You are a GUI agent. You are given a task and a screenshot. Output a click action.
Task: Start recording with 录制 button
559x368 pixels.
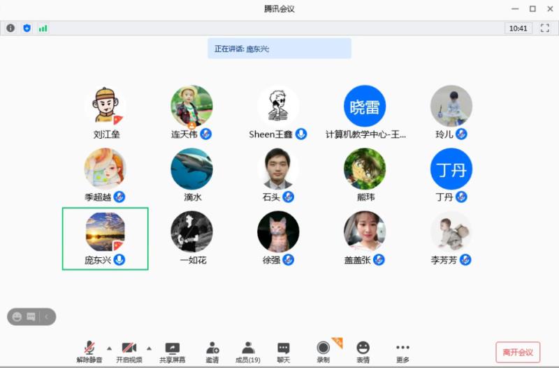(323, 352)
